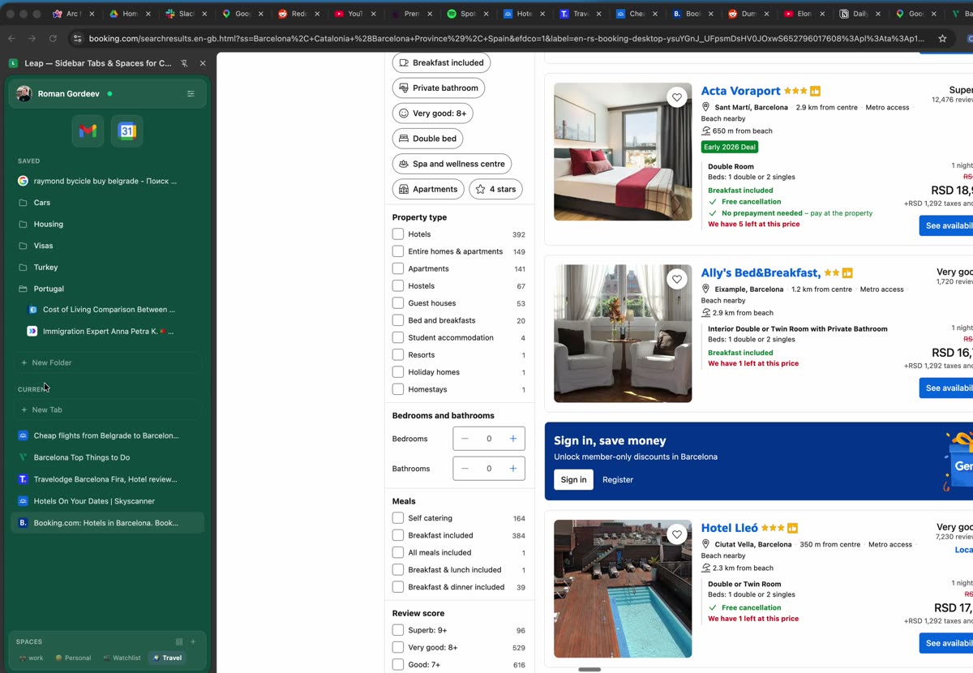Screen dimensions: 973x673
Task: Tick Superb: 9+ review score checkbox
Action: click(398, 630)
